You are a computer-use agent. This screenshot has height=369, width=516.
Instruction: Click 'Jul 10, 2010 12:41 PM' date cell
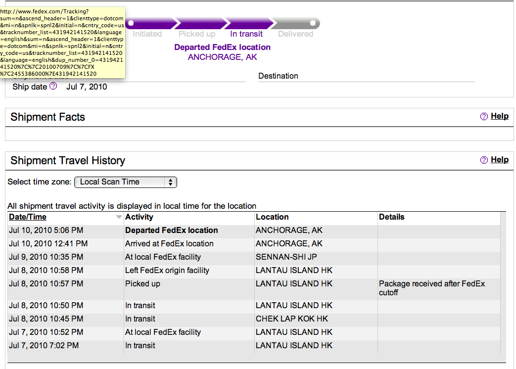click(48, 244)
